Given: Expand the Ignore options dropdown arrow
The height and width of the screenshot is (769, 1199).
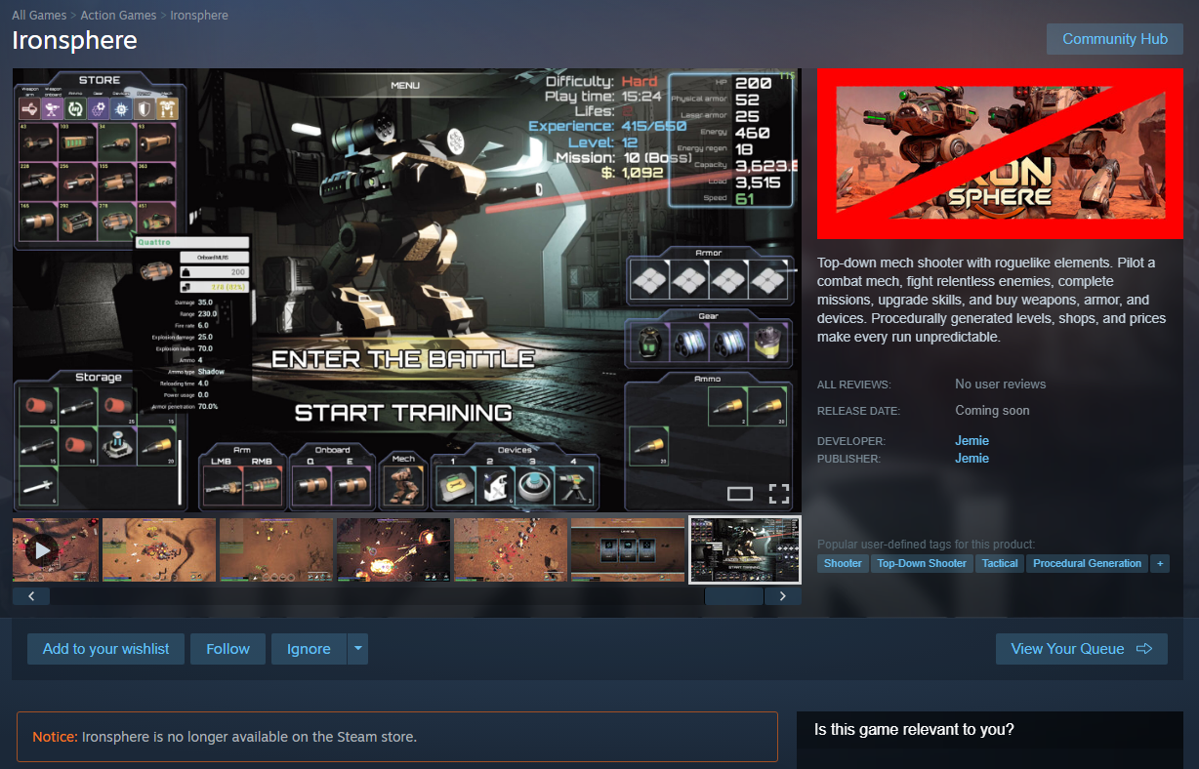Looking at the screenshot, I should click(x=357, y=649).
